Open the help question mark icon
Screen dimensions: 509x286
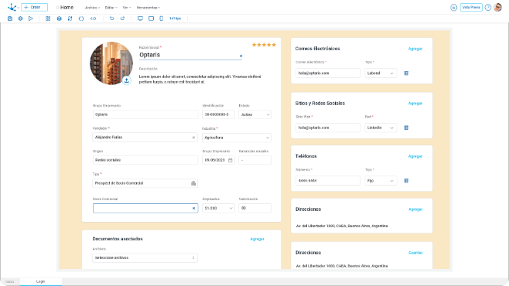click(488, 8)
